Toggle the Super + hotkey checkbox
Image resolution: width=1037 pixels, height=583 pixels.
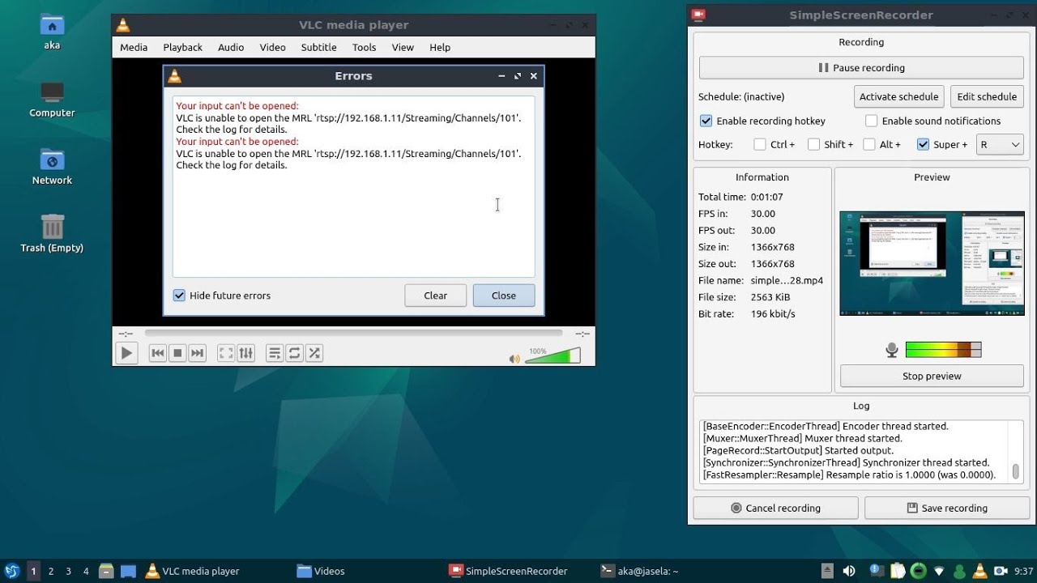click(923, 144)
